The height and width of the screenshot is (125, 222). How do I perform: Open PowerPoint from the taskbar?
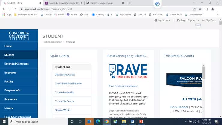[x=141, y=122]
